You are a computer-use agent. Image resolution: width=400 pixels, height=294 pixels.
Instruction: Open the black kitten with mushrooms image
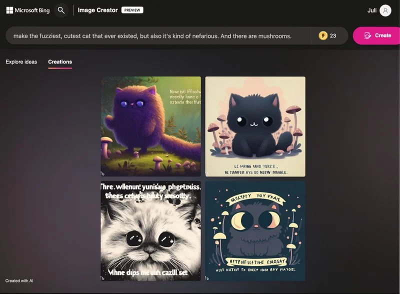[255, 126]
